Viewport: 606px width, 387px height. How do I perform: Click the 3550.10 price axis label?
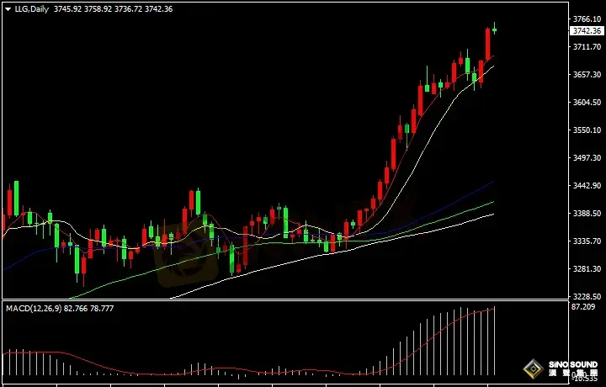pos(587,130)
